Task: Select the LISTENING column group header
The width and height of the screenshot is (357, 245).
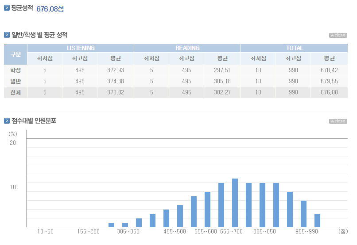Action: (81, 48)
